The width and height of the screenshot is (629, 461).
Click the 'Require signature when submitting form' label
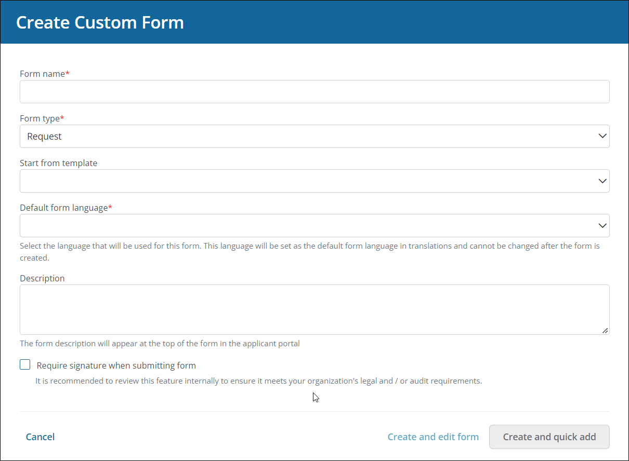116,365
